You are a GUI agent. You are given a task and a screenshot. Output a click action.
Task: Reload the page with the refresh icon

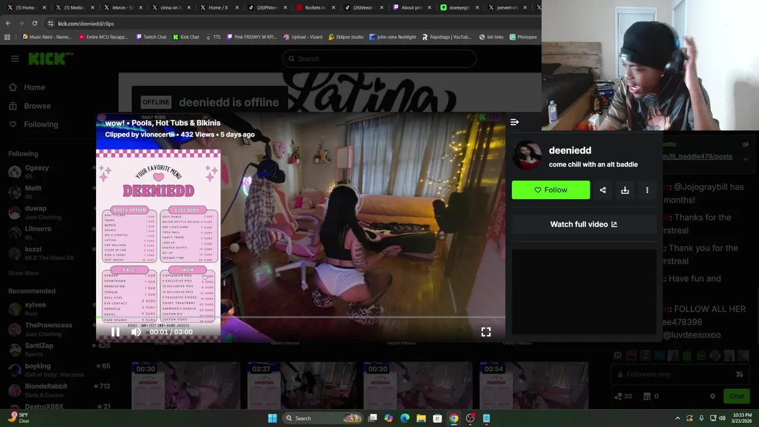tap(34, 23)
